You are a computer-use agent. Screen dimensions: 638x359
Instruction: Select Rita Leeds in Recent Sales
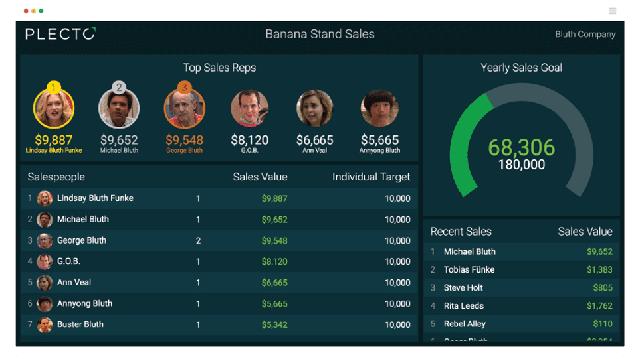[x=464, y=305]
